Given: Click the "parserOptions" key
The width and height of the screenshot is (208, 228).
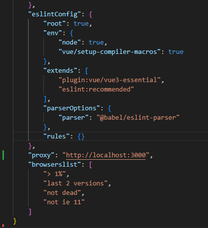Looking at the screenshot, I should pos(71,108).
